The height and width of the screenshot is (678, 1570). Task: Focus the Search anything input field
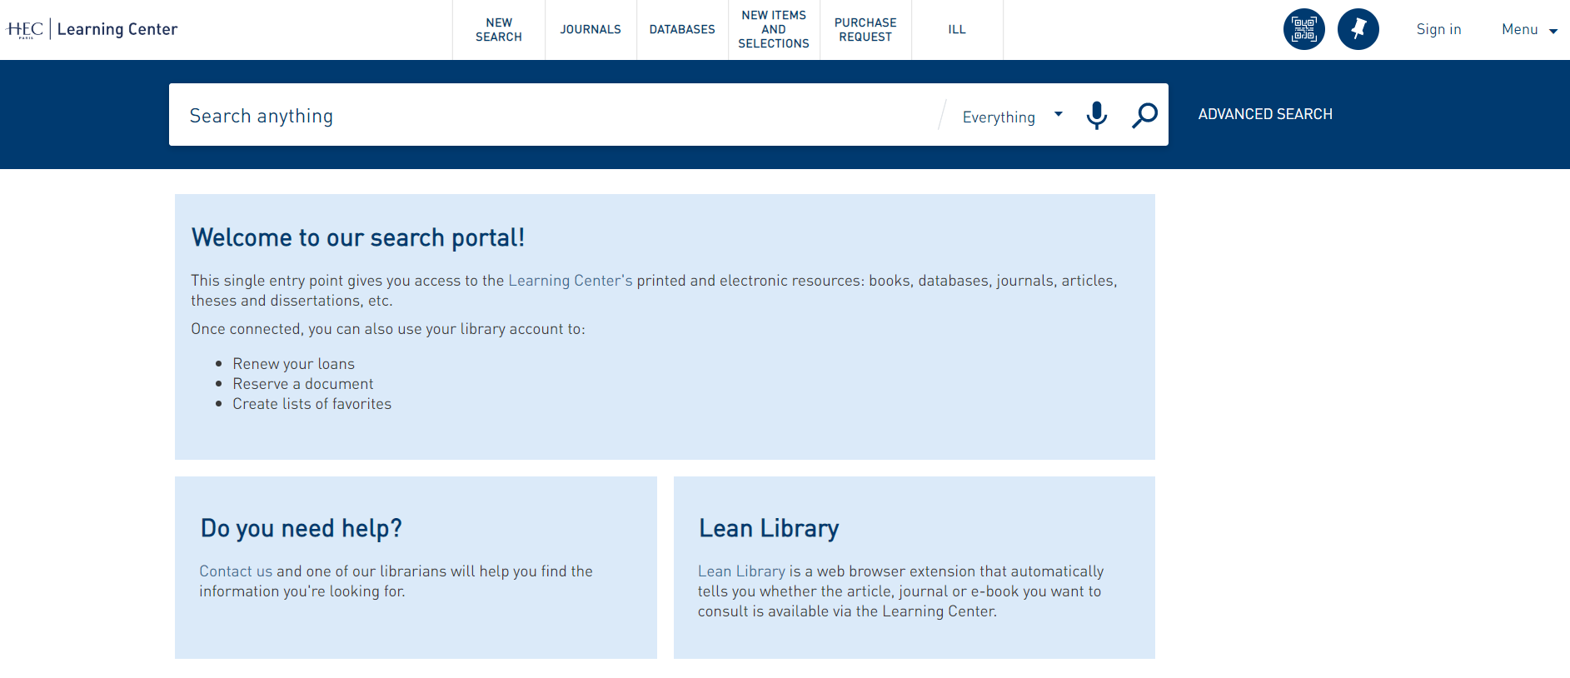[550, 116]
